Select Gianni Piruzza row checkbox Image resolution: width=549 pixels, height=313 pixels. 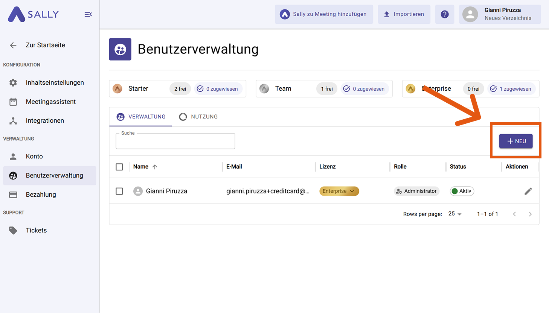119,191
